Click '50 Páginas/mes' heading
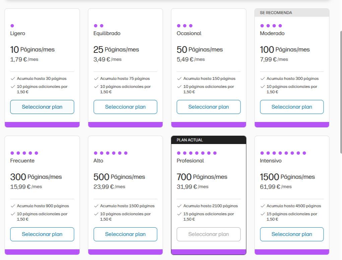 [200, 49]
